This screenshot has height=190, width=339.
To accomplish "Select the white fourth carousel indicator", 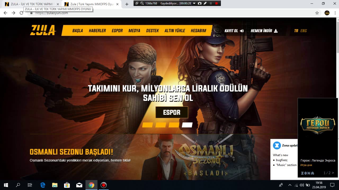I will pyautogui.click(x=187, y=125).
